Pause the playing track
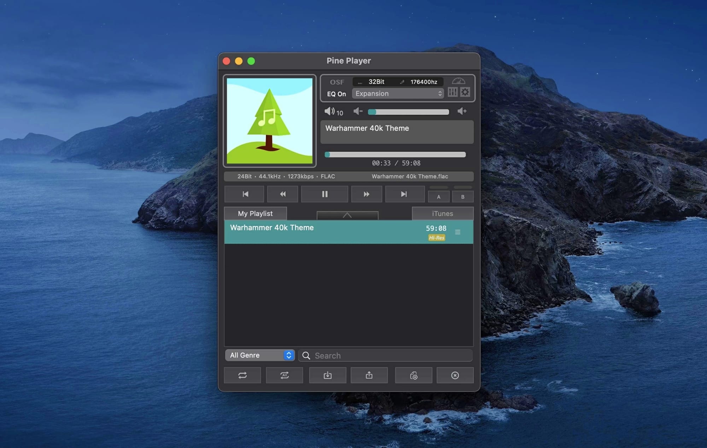The image size is (707, 448). [x=325, y=194]
